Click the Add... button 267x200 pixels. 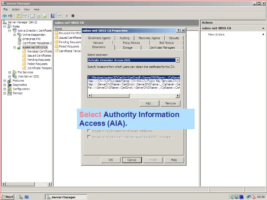(x=149, y=103)
